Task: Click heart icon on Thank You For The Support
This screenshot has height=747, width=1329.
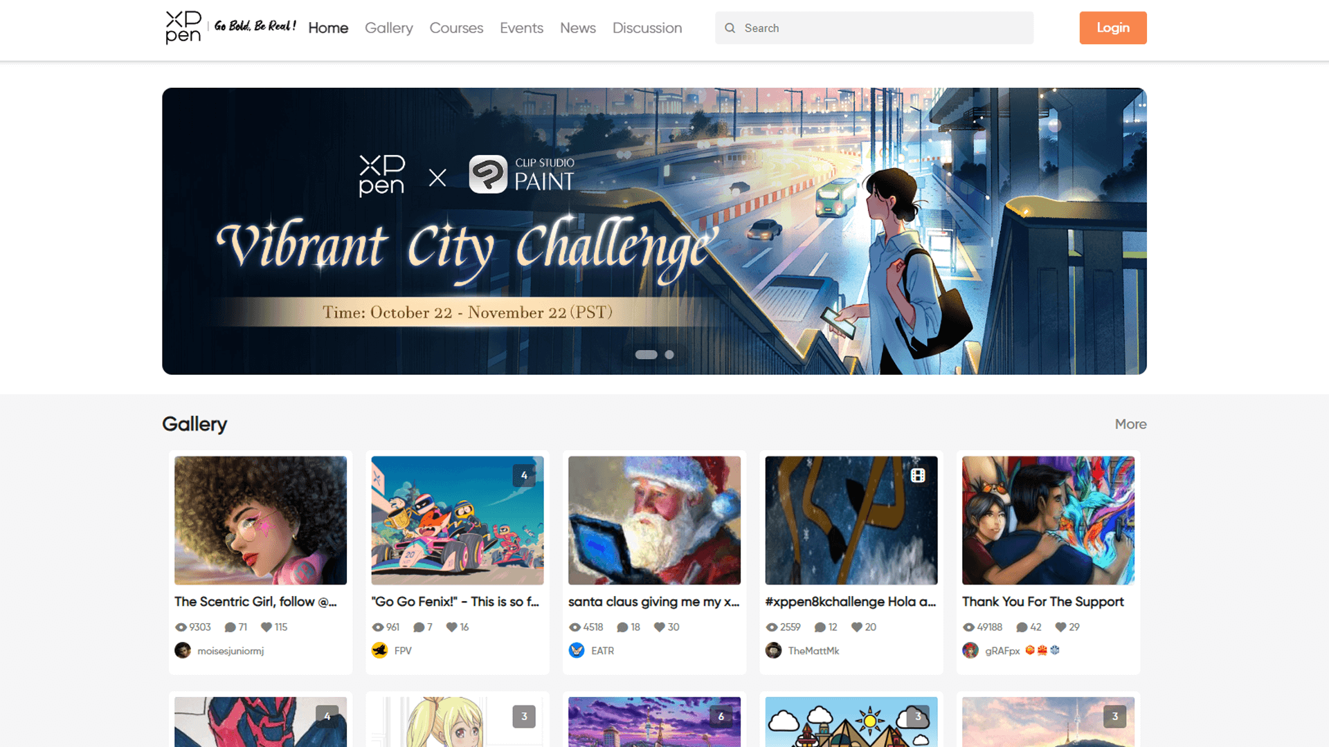Action: 1060,627
